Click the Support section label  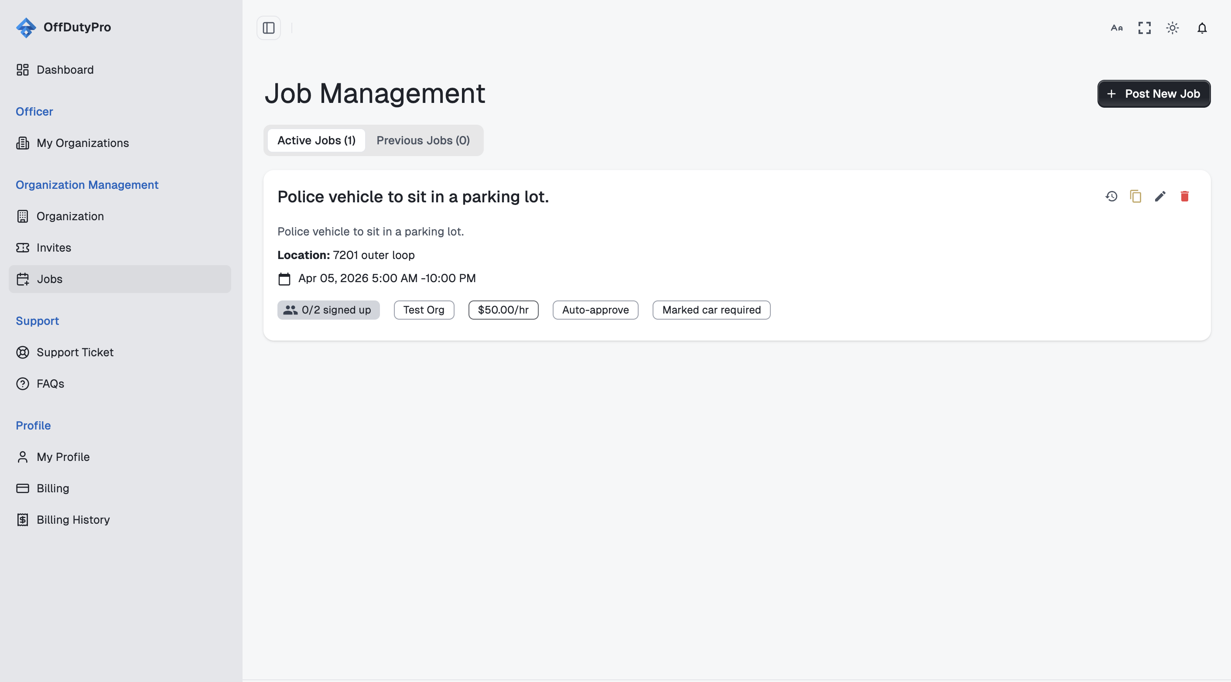[x=37, y=321]
